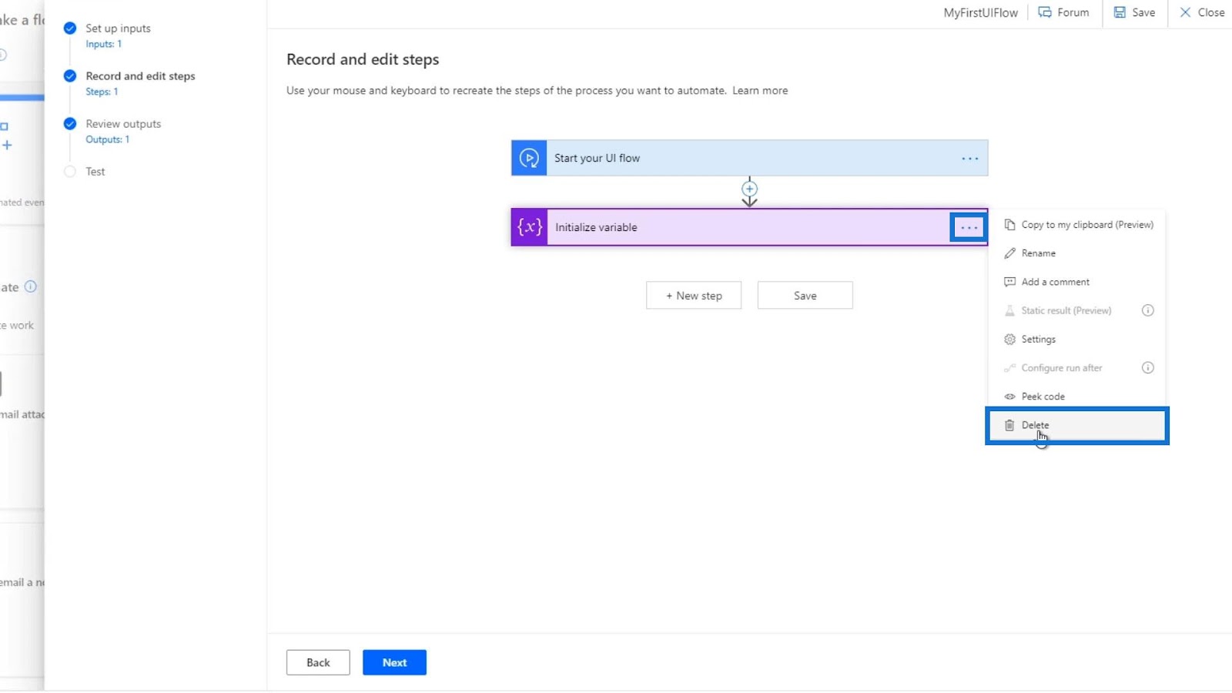Click the Start your UI flow play icon

point(529,158)
